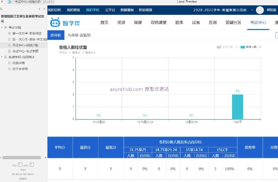Screen dimensions: 278x182
Task: Open the school year 2020-2021 dropdown text
Action: click(x=220, y=10)
